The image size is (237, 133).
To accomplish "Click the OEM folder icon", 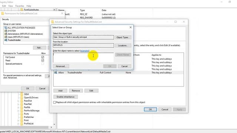I will [21, 94].
